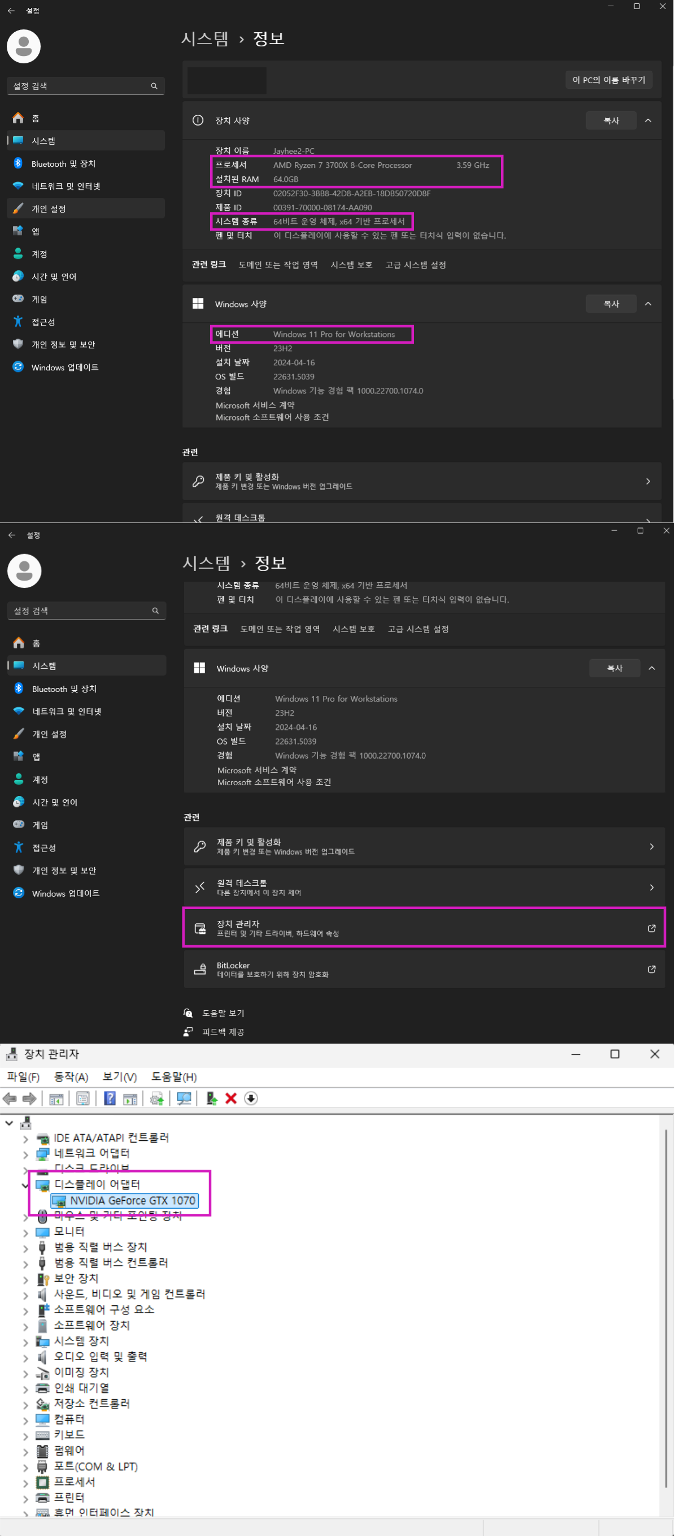Open the 도움말(H) menu
Screen dimensions: 680x1536
pos(174,1076)
